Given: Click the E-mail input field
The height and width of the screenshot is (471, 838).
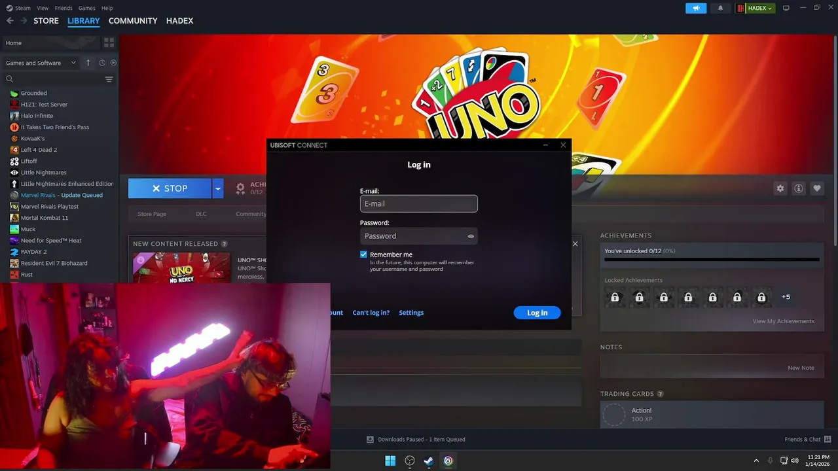Looking at the screenshot, I should click(x=419, y=203).
